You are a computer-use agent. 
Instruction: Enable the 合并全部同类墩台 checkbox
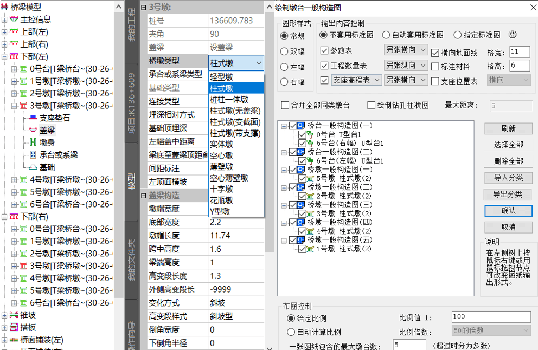coord(286,105)
